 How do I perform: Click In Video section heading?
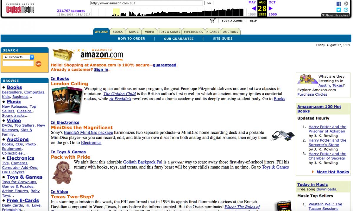click(x=59, y=192)
